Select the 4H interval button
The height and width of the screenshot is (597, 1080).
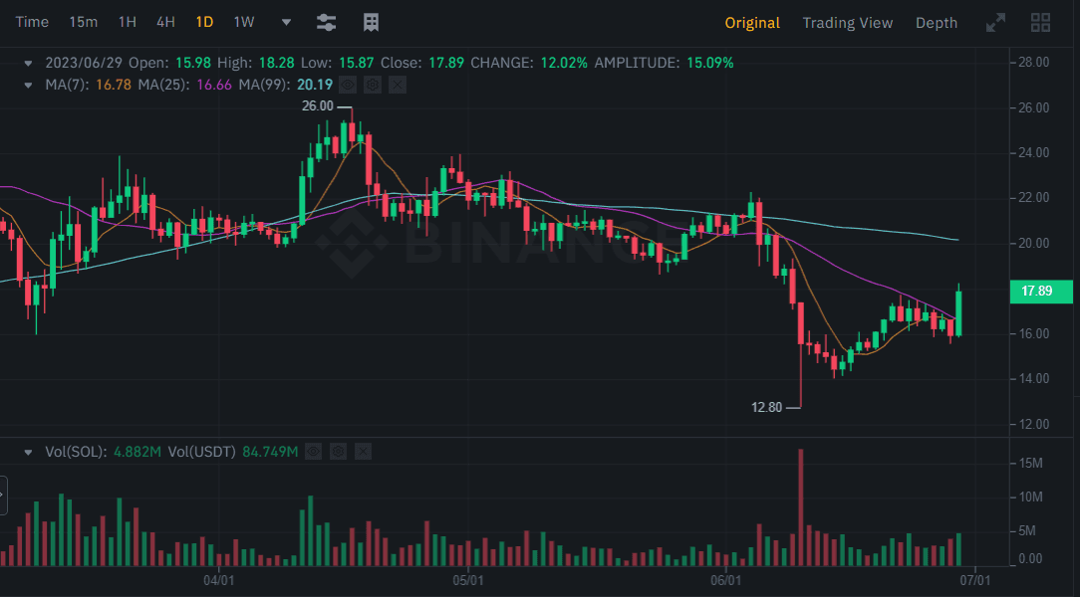pos(165,22)
